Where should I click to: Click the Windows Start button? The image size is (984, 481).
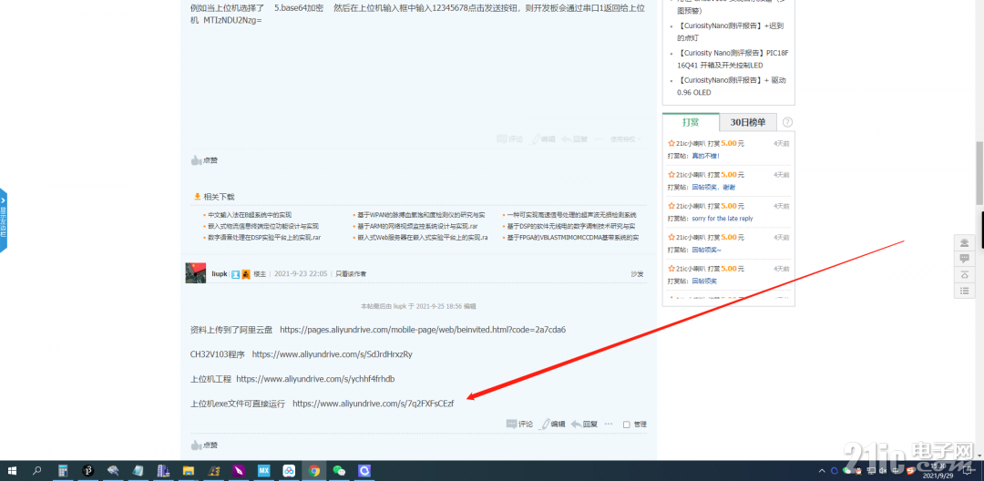(x=11, y=470)
